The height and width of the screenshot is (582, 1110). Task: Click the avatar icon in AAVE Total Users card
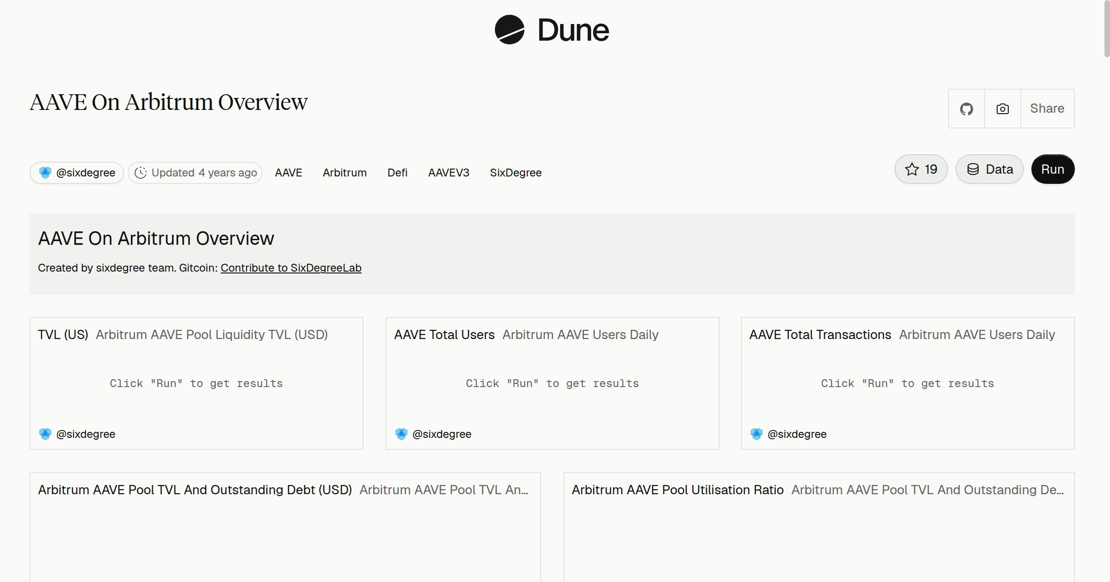click(401, 434)
